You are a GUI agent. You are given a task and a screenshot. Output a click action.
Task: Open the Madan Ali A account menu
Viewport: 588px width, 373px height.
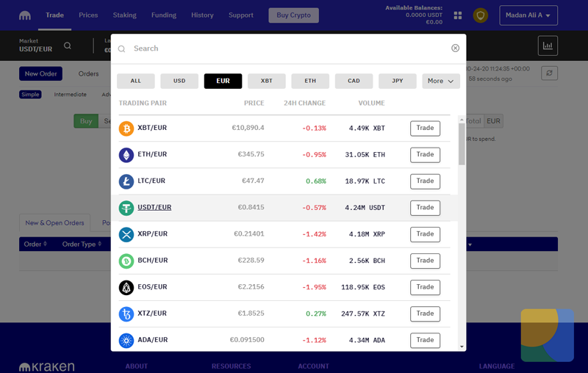(x=528, y=15)
